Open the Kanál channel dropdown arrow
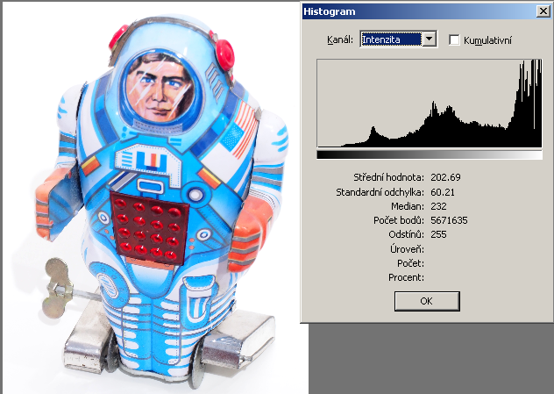This screenshot has height=394, width=554. click(430, 39)
